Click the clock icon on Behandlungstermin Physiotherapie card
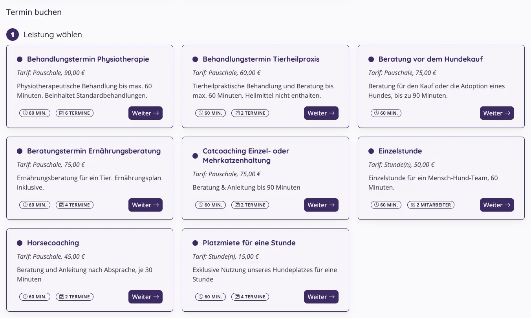The image size is (531, 318). (25, 113)
